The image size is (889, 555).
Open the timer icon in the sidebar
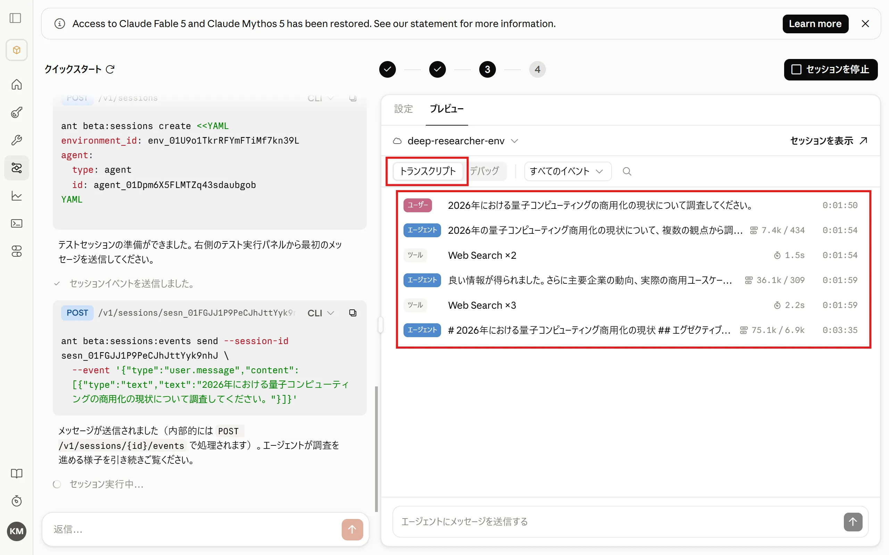click(17, 501)
